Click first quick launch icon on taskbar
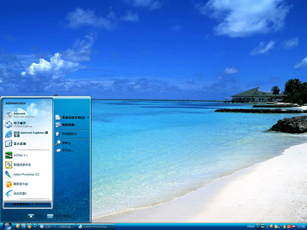Screen dimensions: 307x230 click(x=18, y=226)
